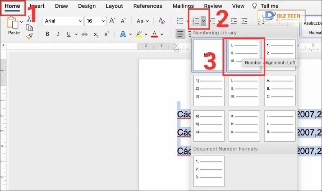Toggle Bold formatting
Viewport: 322px width, 191px height.
click(x=48, y=34)
